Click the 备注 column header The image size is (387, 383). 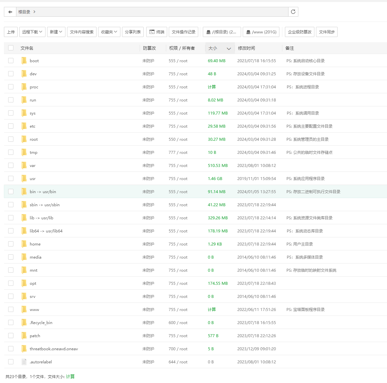click(x=290, y=48)
